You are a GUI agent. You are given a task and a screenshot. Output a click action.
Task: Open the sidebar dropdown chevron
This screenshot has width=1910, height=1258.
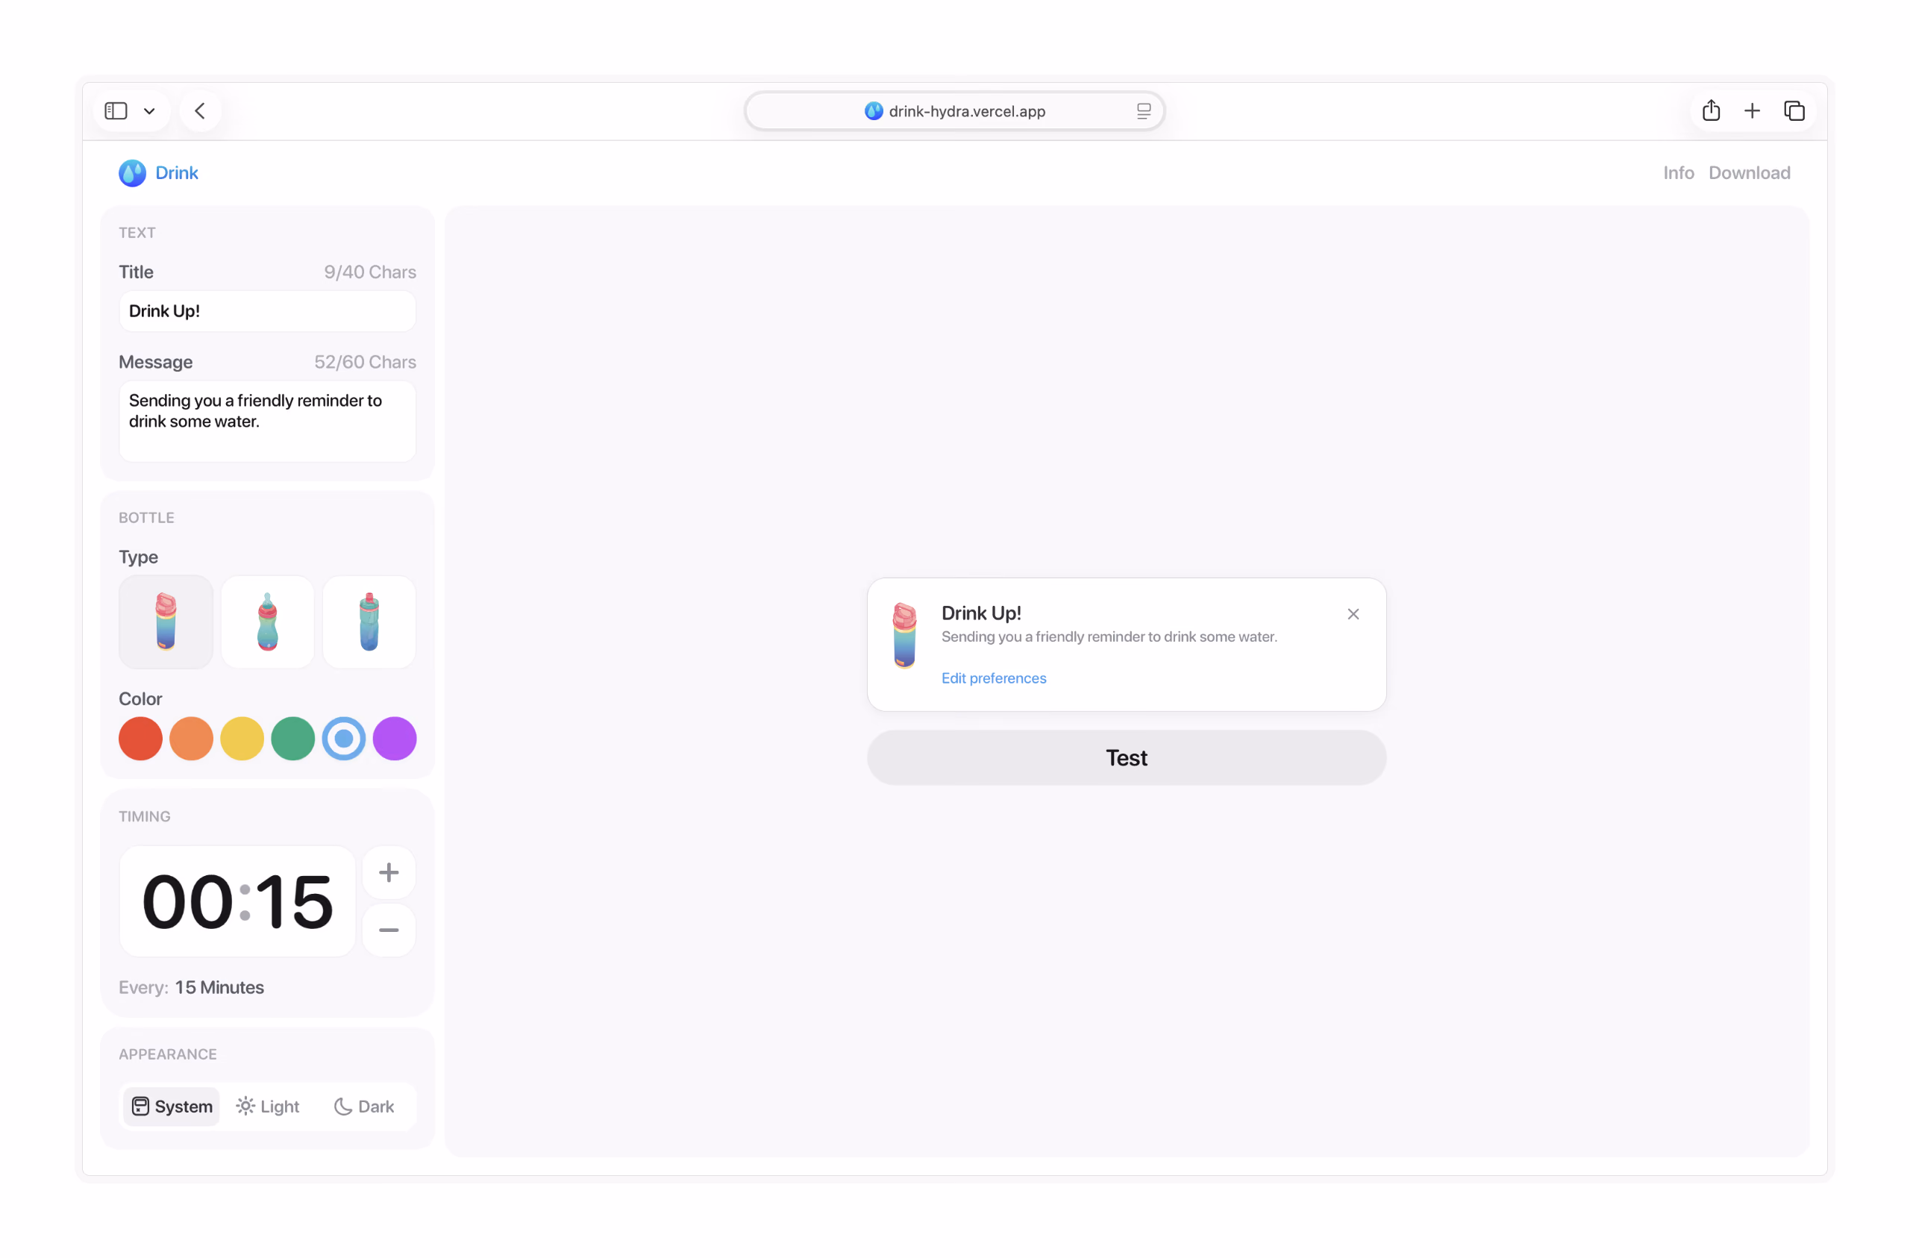(x=149, y=112)
